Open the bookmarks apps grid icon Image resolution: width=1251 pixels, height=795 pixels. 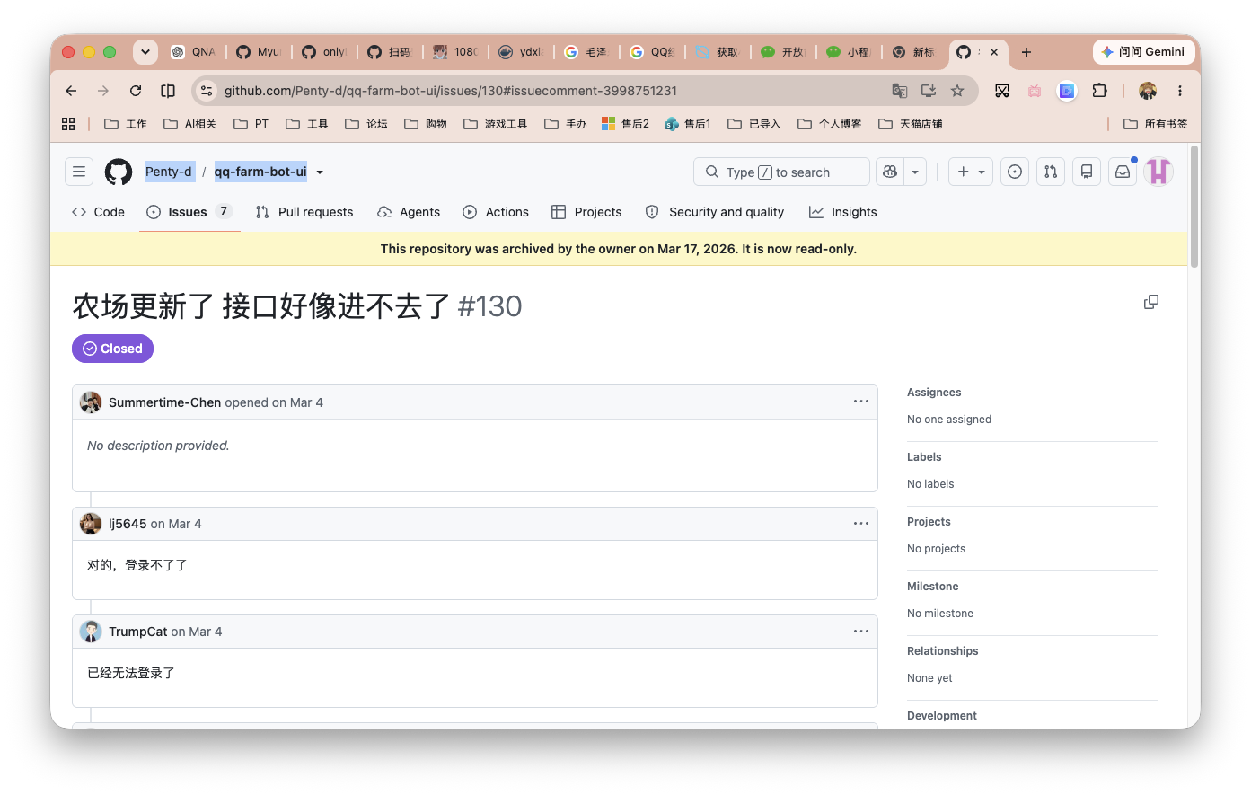coord(68,124)
